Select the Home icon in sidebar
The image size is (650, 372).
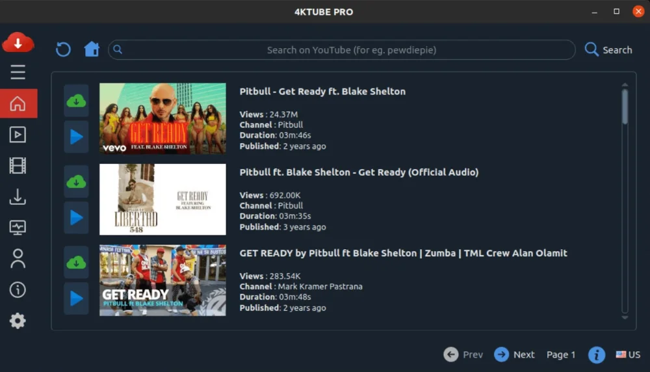18,103
